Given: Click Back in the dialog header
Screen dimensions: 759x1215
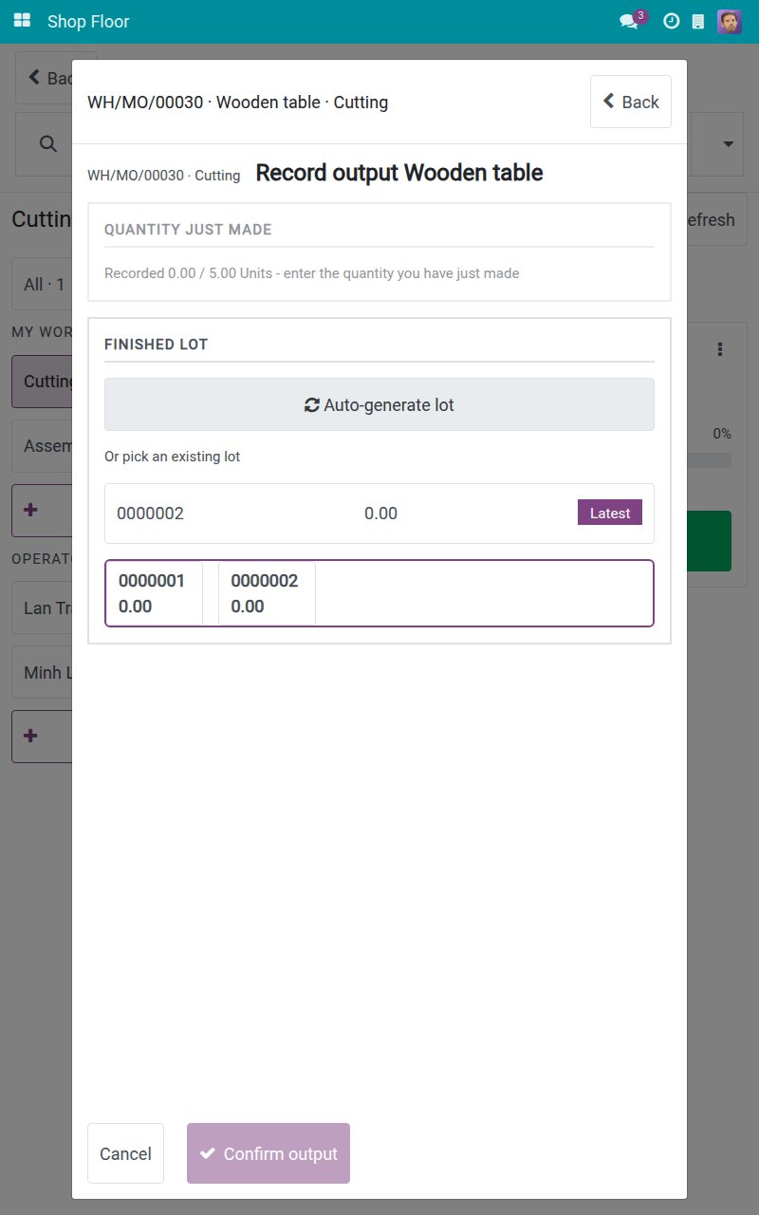Looking at the screenshot, I should (631, 102).
